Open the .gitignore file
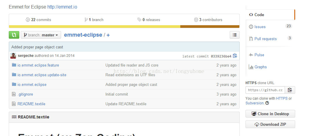The image size is (313, 136). pos(25,94)
